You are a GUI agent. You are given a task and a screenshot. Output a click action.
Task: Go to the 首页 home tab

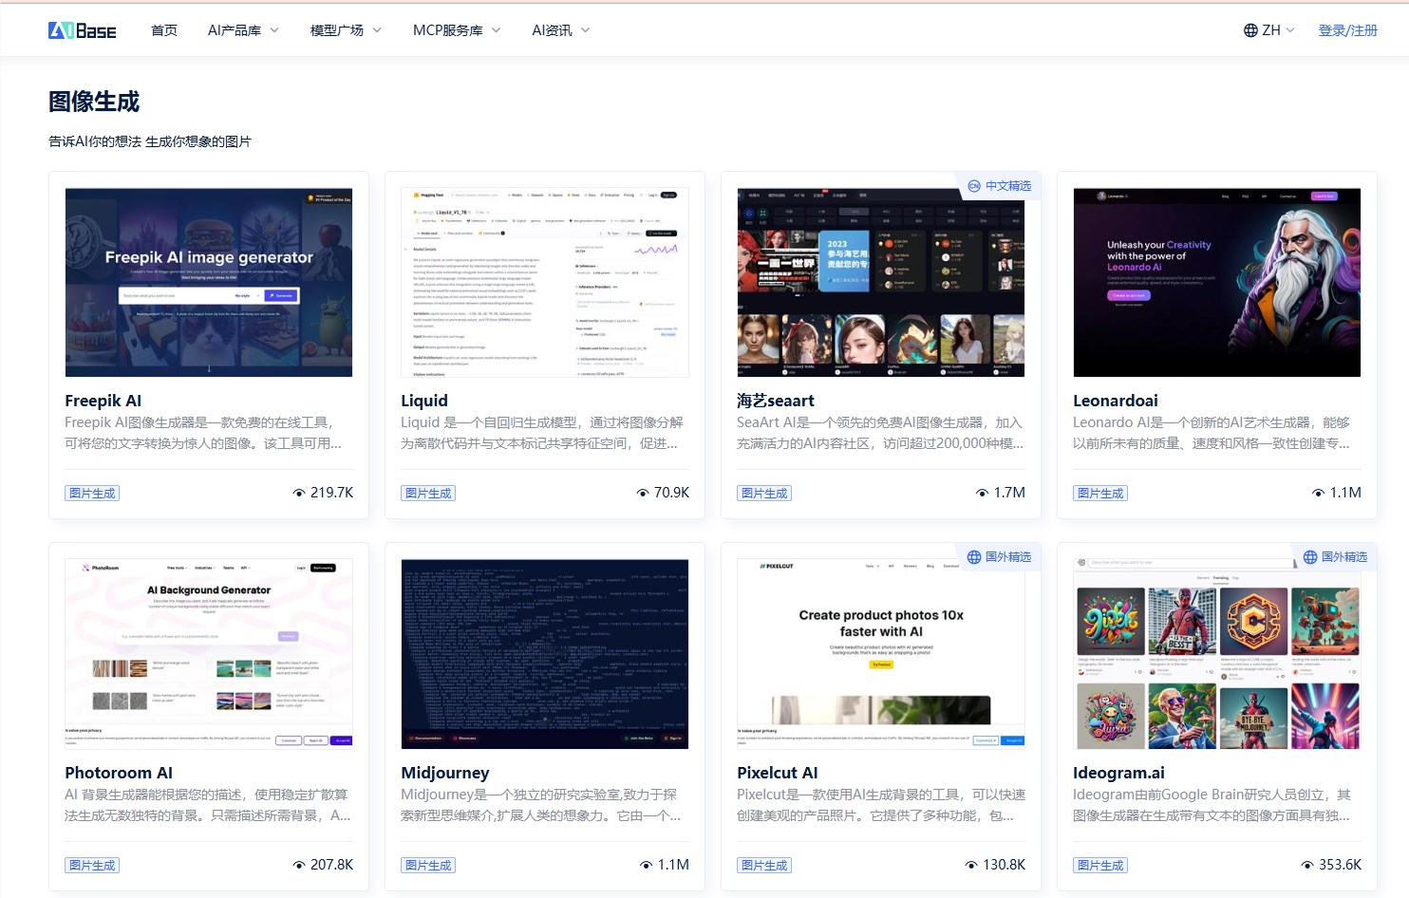click(x=164, y=30)
